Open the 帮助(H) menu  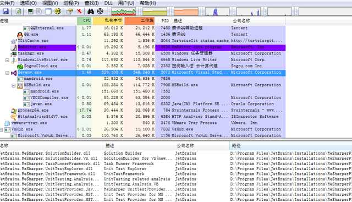click(x=148, y=3)
